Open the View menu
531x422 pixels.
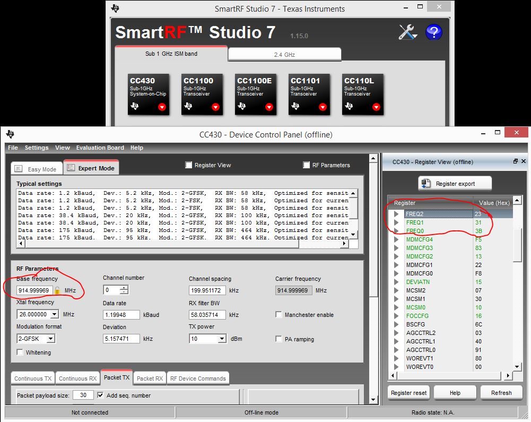click(x=63, y=148)
